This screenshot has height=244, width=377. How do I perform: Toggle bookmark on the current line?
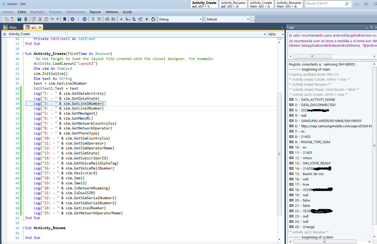65,19
